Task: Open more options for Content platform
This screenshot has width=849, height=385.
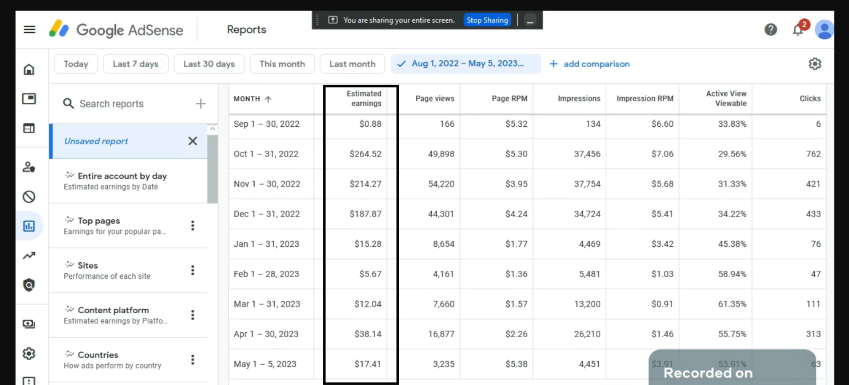Action: 193,315
